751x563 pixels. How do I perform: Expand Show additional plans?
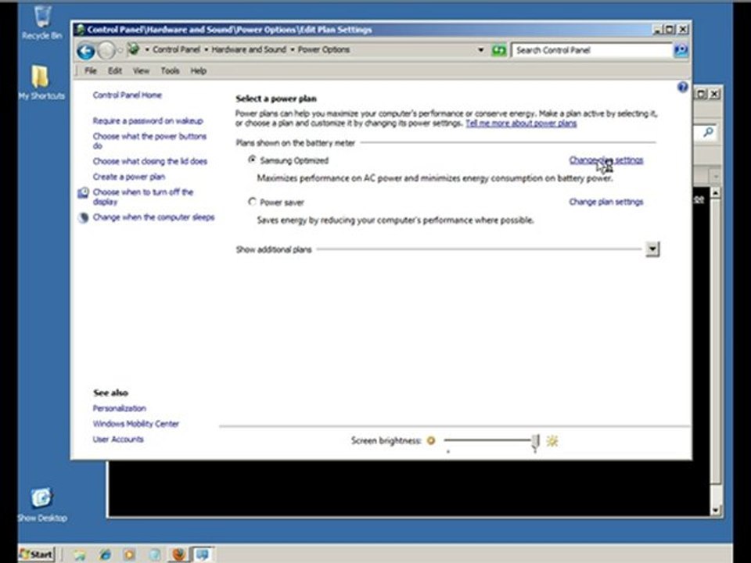click(652, 249)
